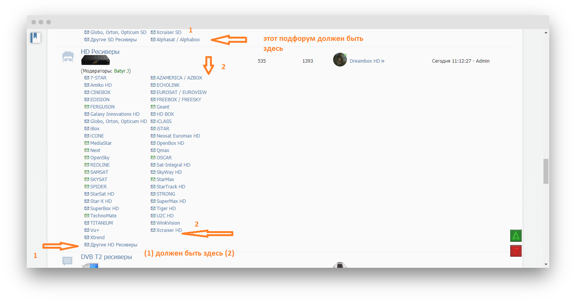Image resolution: width=576 pixels, height=306 pixels.
Task: Open the Другие SD Ресиверы subforum
Action: [113, 40]
